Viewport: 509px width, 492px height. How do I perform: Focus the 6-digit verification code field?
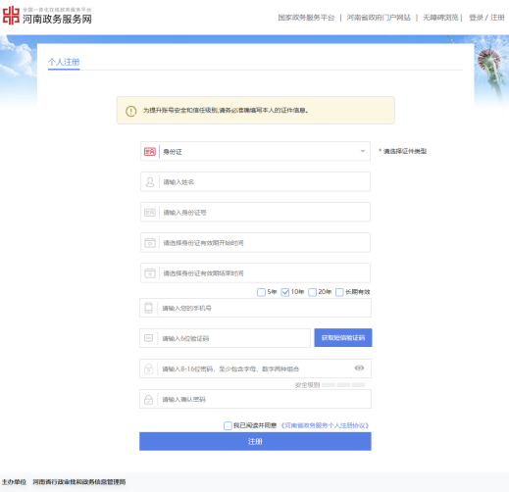[225, 338]
